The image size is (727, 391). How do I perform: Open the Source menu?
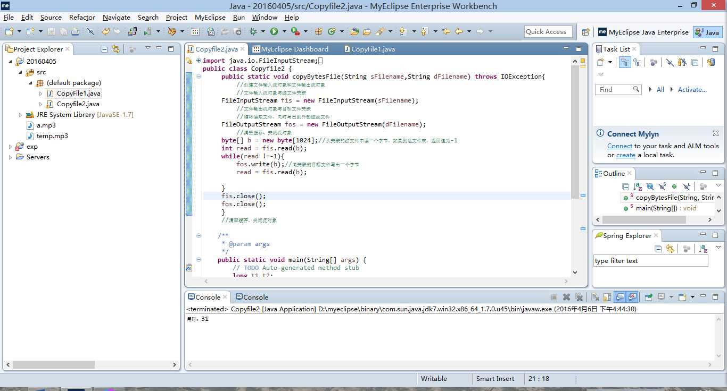tap(51, 18)
